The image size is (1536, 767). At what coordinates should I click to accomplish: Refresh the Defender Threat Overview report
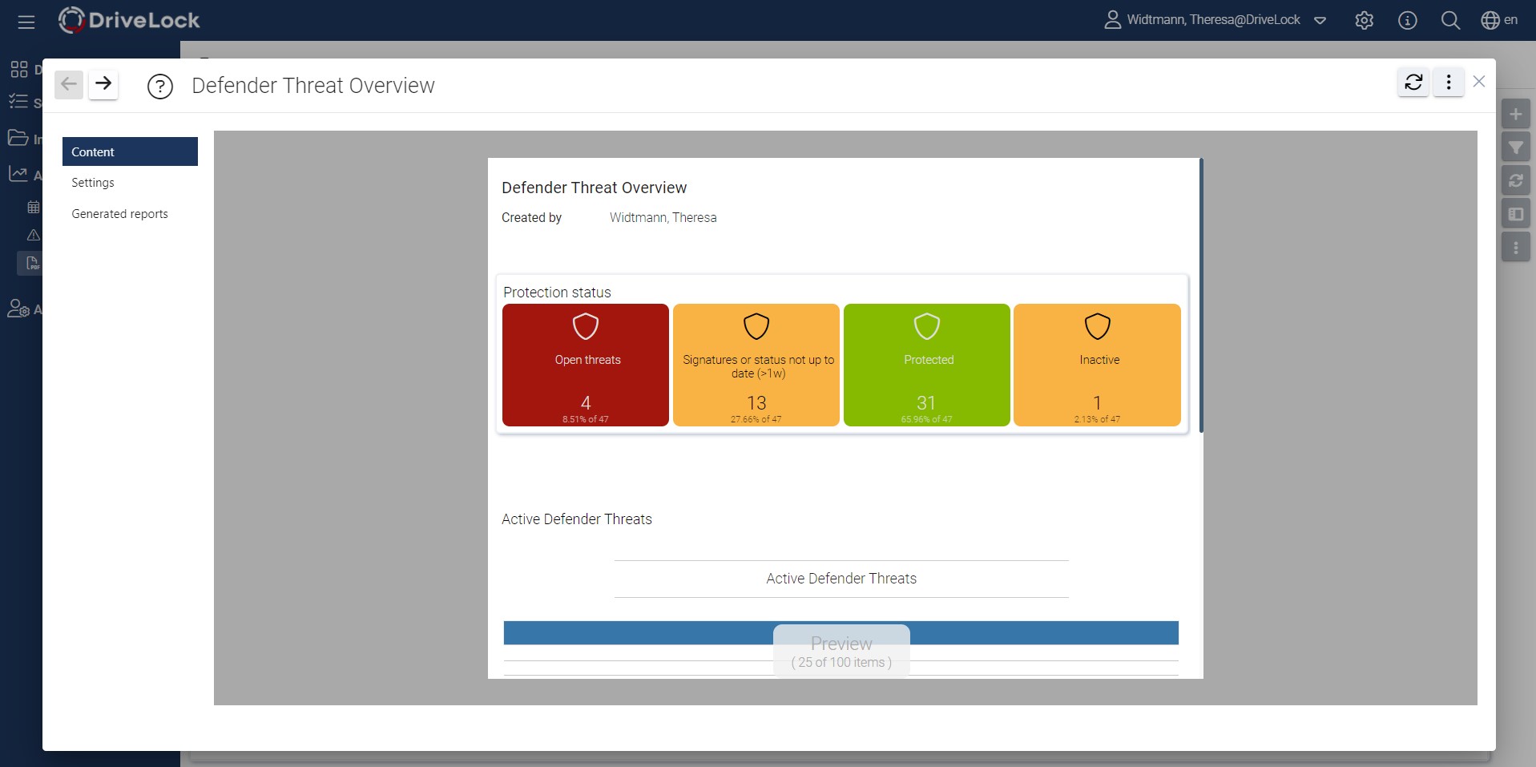[1414, 82]
